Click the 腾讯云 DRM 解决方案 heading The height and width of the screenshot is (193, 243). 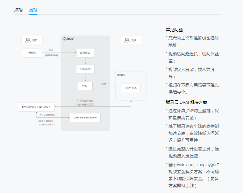pos(186,102)
